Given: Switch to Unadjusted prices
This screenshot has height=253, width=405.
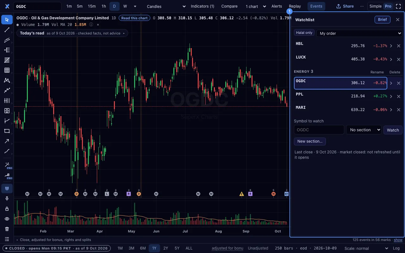Looking at the screenshot, I should click(258, 248).
